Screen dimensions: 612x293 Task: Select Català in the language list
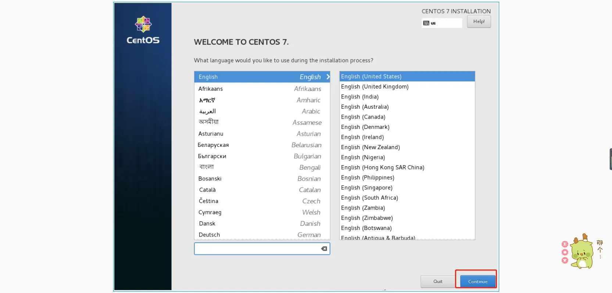[x=262, y=190]
